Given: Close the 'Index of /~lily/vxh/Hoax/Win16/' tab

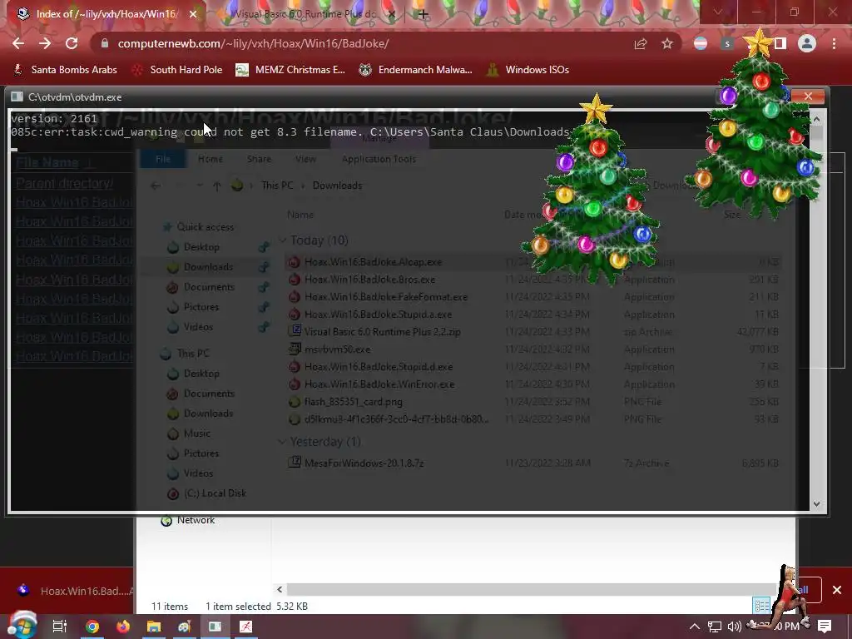Looking at the screenshot, I should [193, 14].
